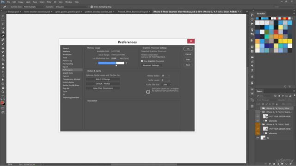Click the Add layer mask icon
The width and height of the screenshot is (296, 166).
(x=274, y=164)
